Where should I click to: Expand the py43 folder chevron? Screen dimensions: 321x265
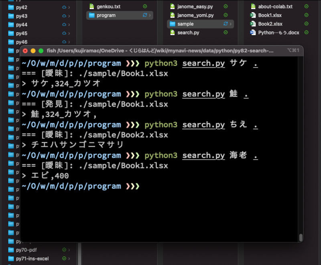69,16
